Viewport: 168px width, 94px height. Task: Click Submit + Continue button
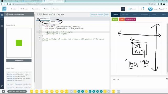97,15
